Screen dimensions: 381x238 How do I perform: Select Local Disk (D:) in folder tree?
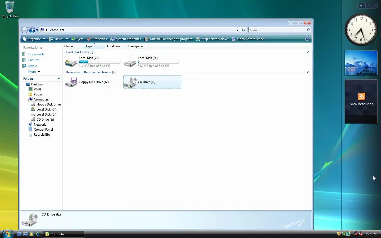point(46,115)
